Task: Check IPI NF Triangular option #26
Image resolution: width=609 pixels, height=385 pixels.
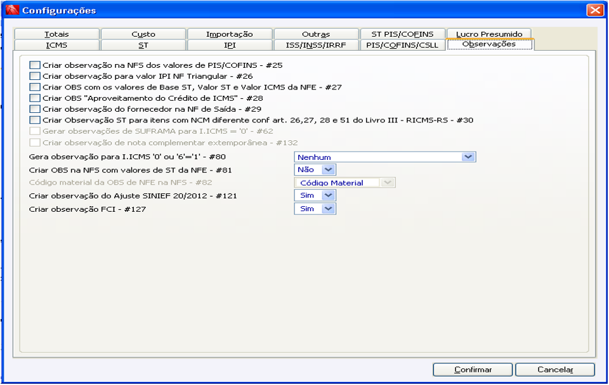Action: click(35, 75)
